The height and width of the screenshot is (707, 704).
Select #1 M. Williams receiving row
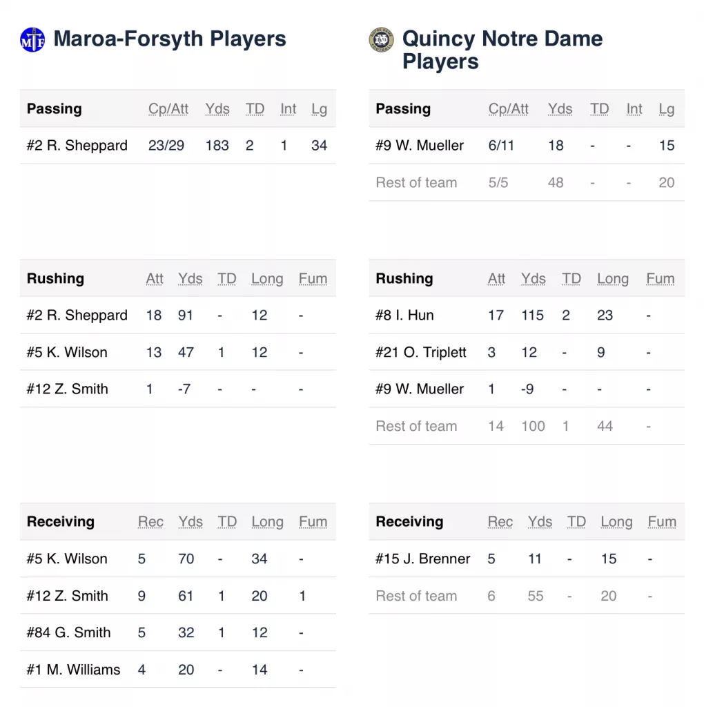[x=178, y=670]
